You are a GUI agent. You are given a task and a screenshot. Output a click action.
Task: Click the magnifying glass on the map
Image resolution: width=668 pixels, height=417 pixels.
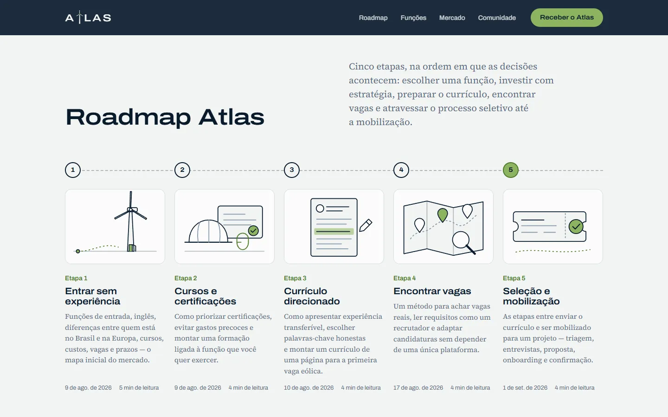[463, 242]
